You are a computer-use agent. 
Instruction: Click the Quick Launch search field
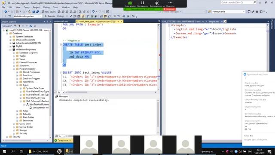tap(238, 3)
